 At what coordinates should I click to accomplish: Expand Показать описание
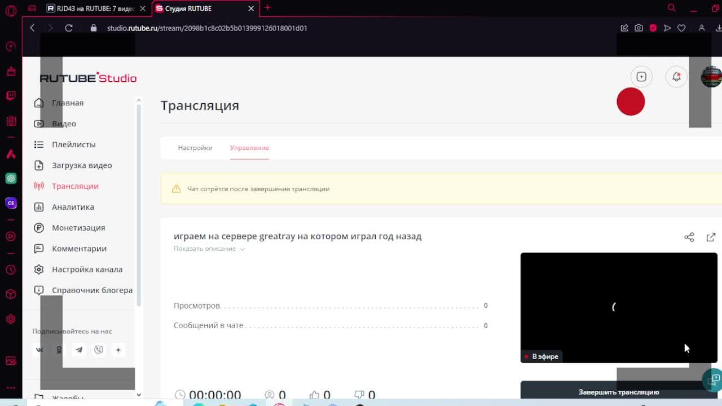(209, 249)
